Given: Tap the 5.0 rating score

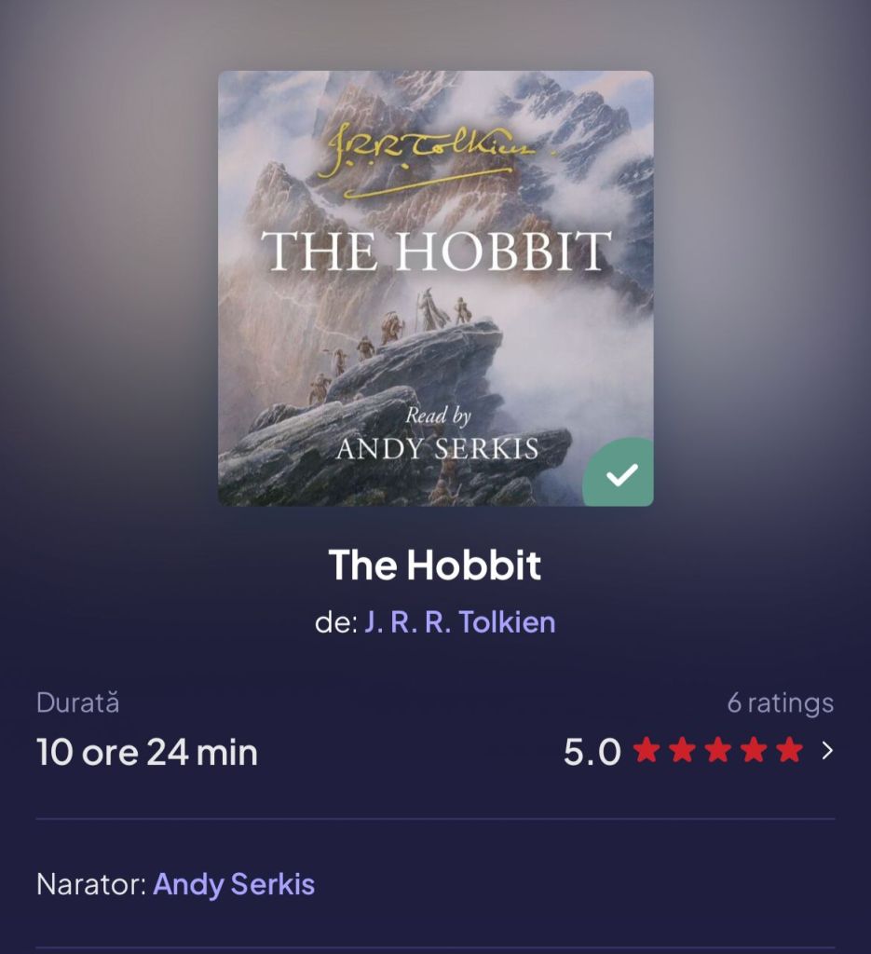Looking at the screenshot, I should [x=592, y=752].
